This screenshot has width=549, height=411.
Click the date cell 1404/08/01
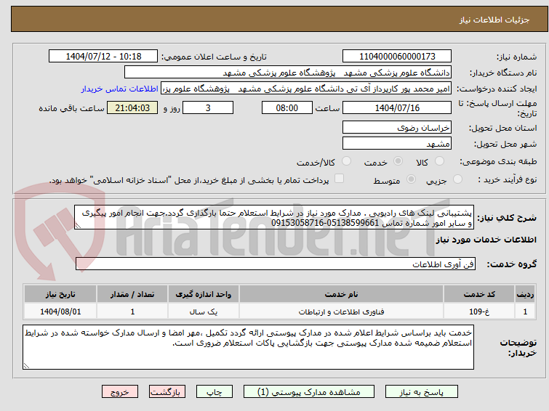pos(60,312)
